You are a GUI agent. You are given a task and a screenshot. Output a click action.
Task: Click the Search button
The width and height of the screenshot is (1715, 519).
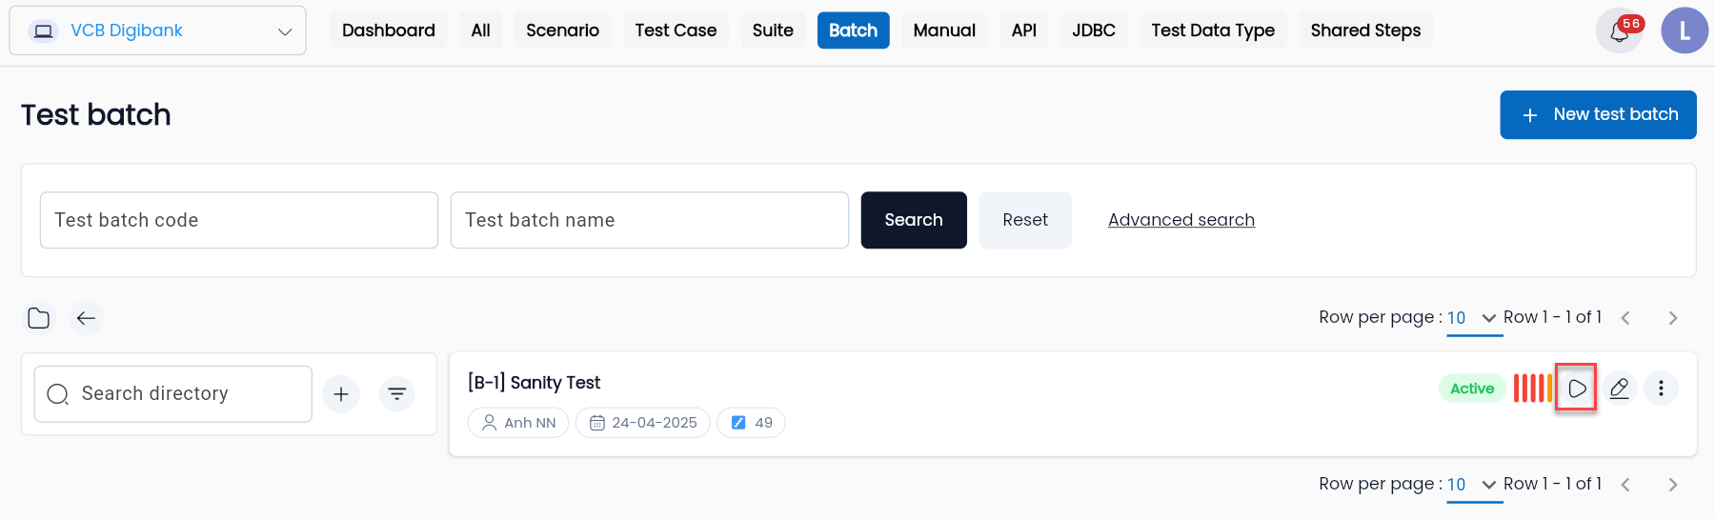tap(914, 220)
